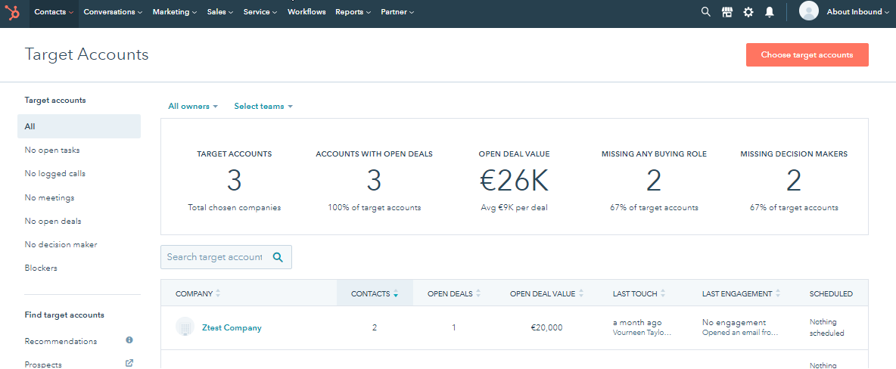Click the 'a month ago' last touch cell
Viewport: 896px width, 369px height.
pos(637,323)
